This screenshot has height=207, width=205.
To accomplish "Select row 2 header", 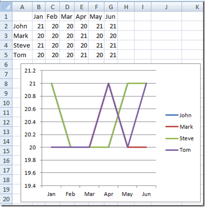I will [6, 26].
